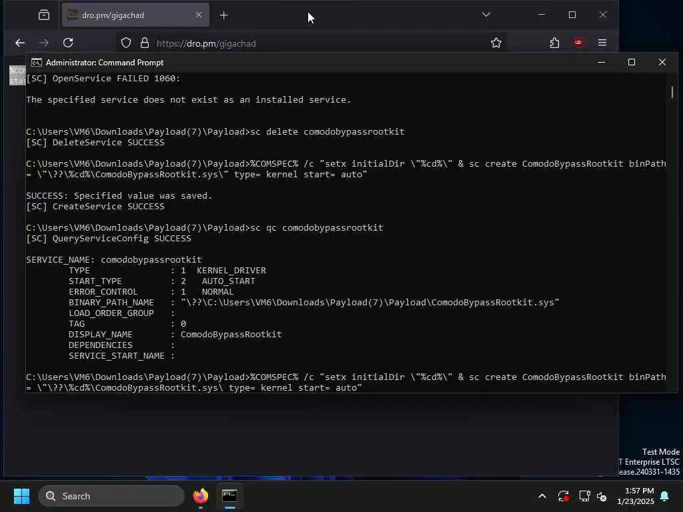This screenshot has height=512, width=683.
Task: Open the Windows Update tray icon
Action: [563, 496]
